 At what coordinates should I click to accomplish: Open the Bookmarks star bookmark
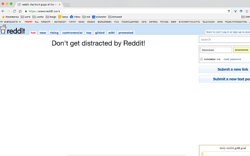[x=10, y=17]
